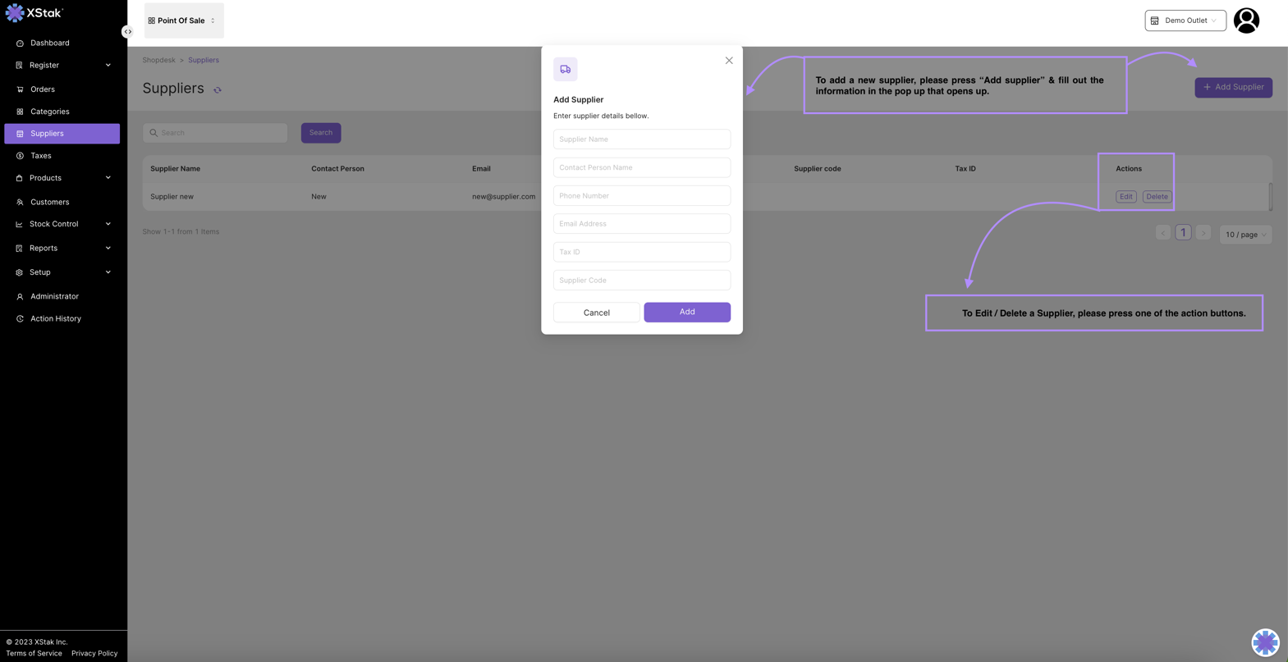Click the truck icon in Add Supplier dialog
The image size is (1288, 662).
[565, 70]
